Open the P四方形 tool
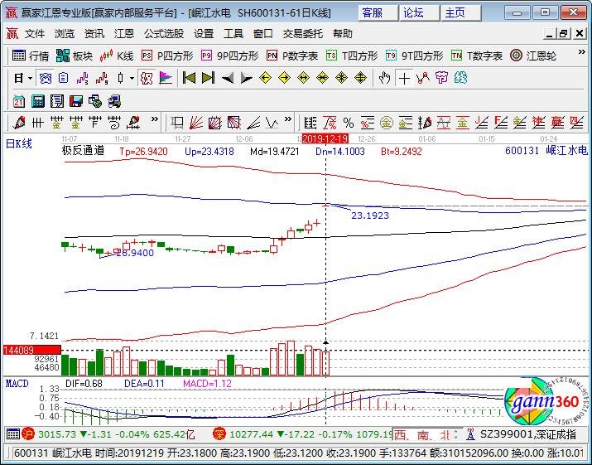 [167, 56]
